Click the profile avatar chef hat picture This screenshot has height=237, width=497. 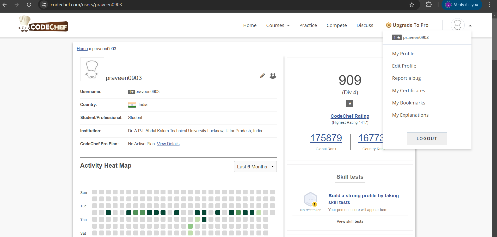[x=92, y=69]
